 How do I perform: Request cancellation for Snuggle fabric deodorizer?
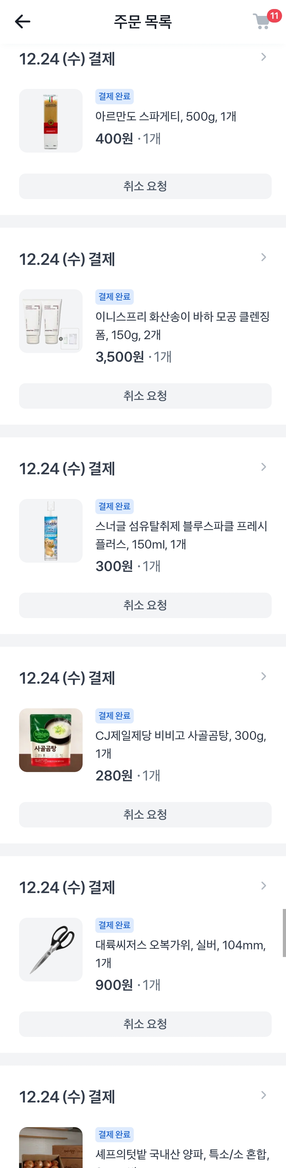point(145,605)
